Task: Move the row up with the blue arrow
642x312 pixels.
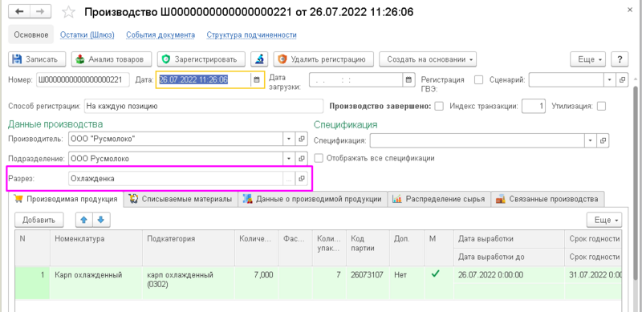Action: click(x=84, y=220)
